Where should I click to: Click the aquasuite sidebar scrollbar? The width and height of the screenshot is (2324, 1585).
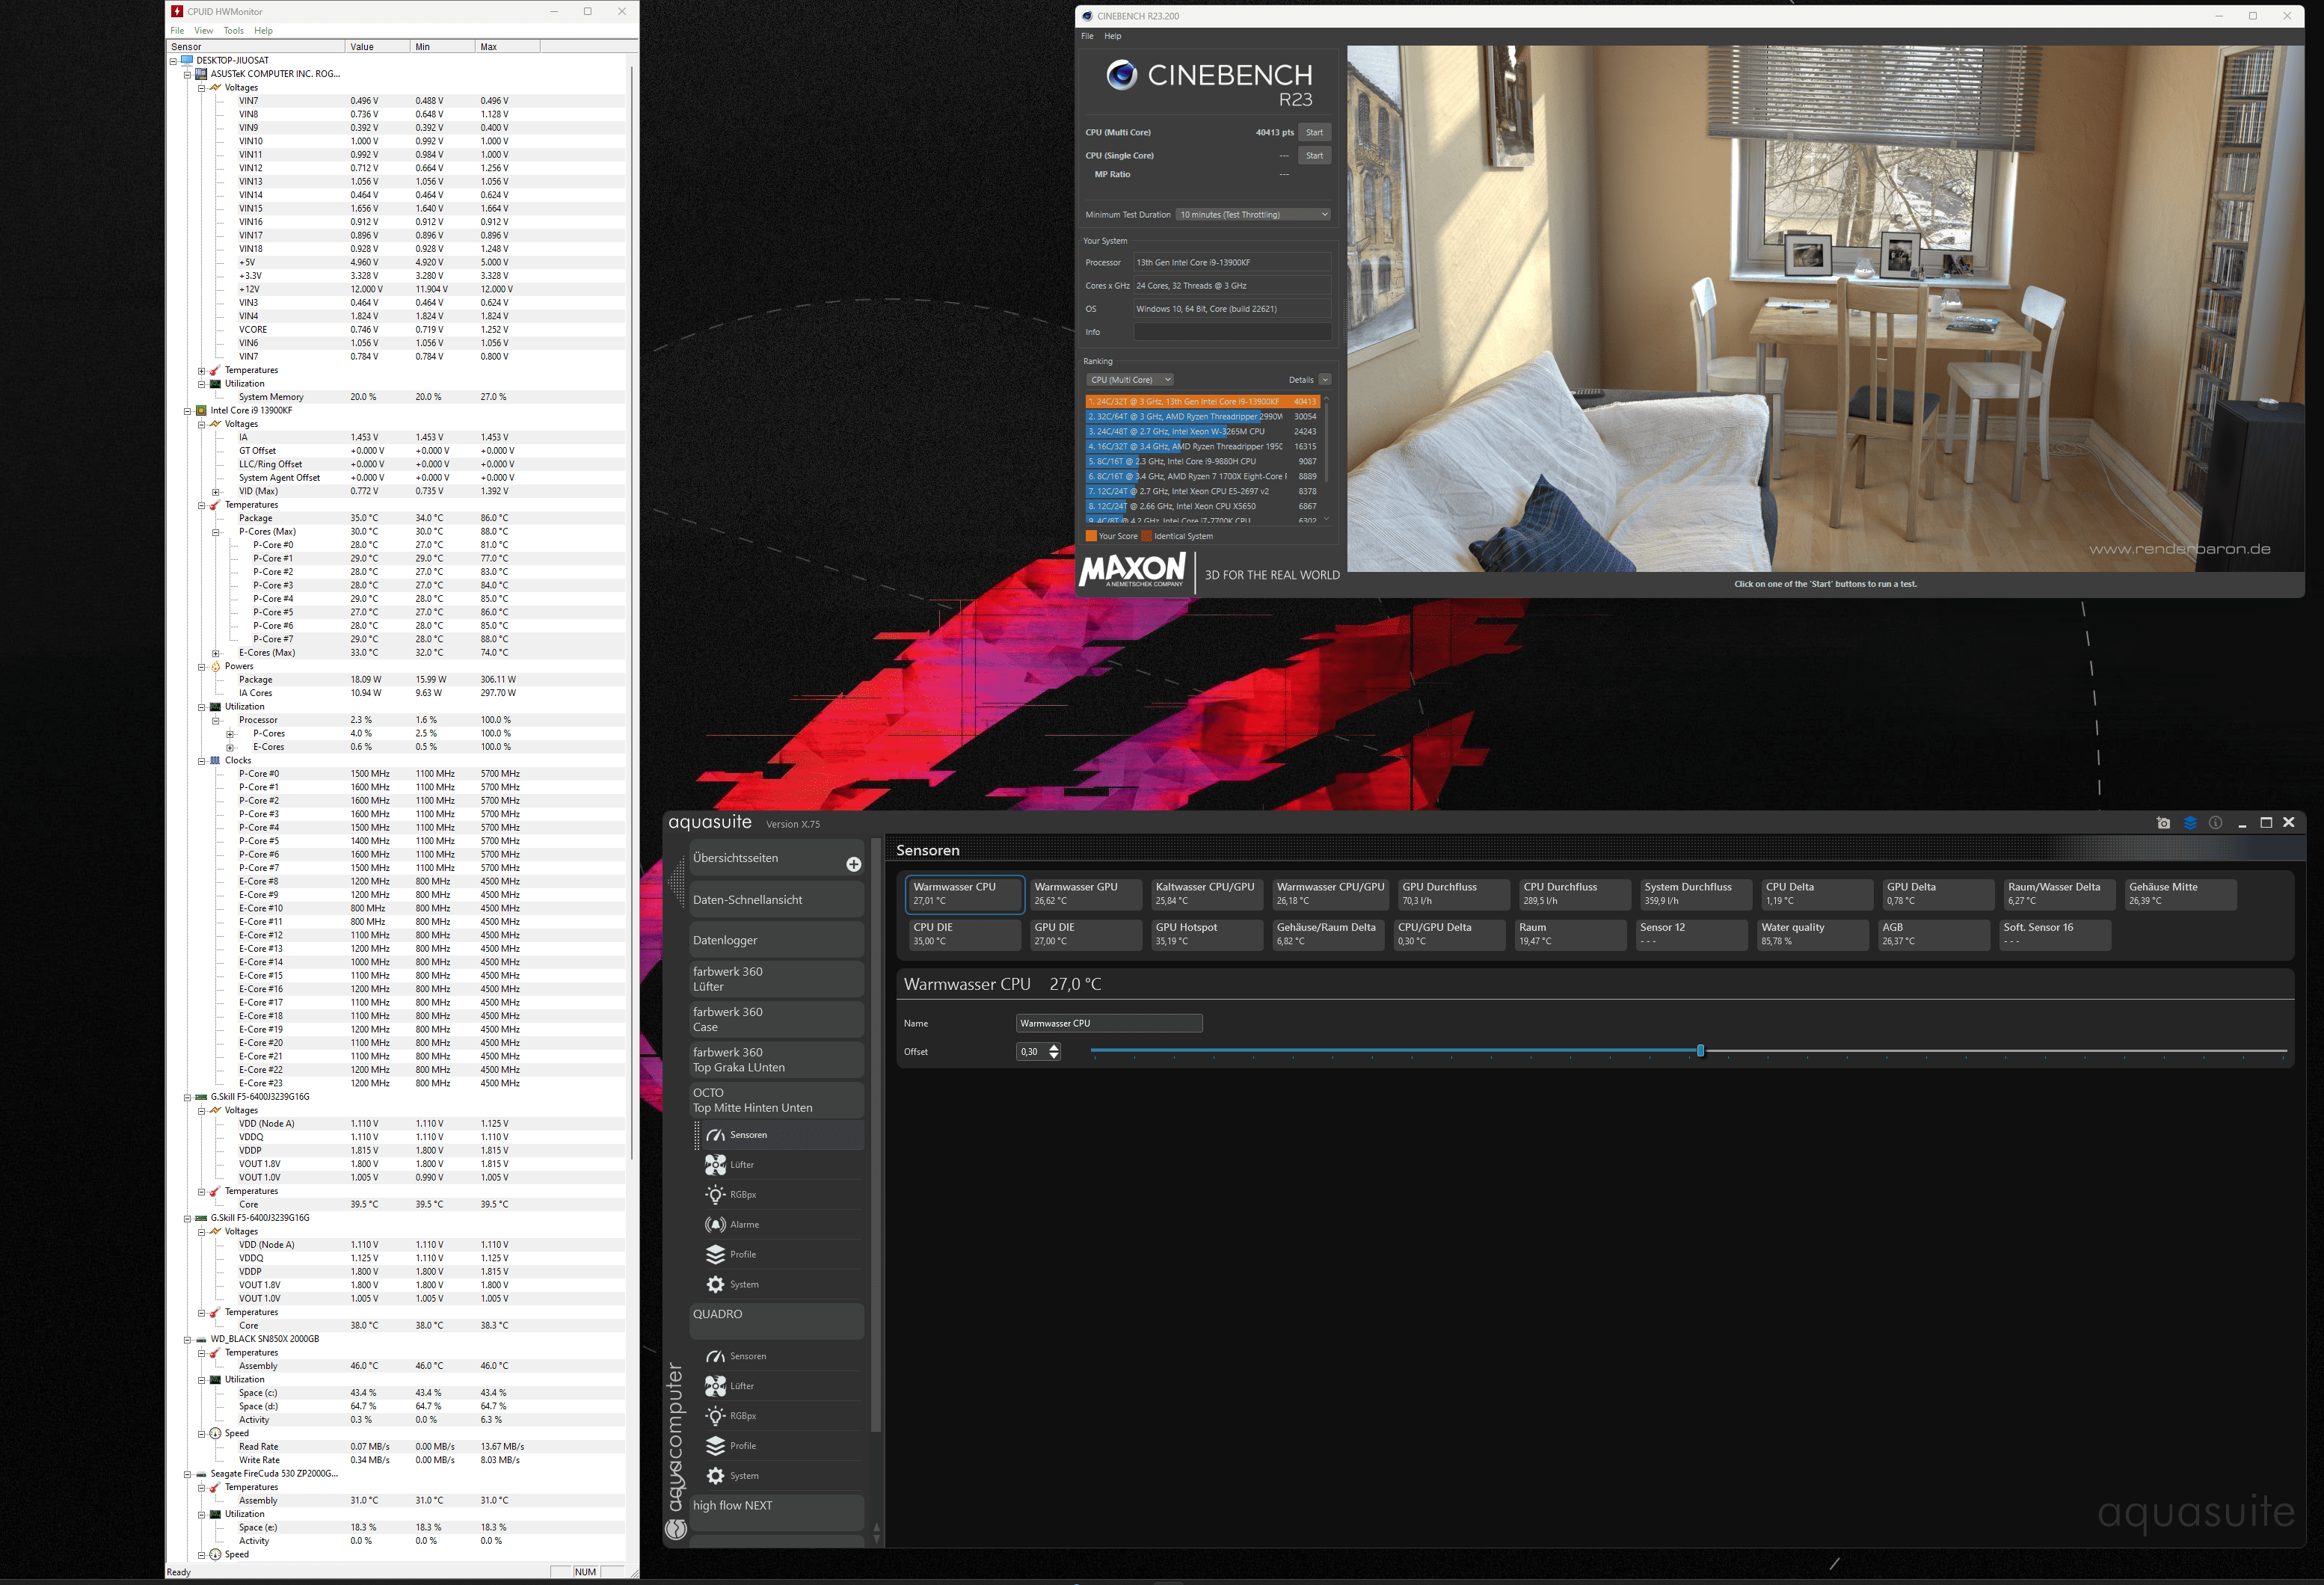[x=876, y=1135]
